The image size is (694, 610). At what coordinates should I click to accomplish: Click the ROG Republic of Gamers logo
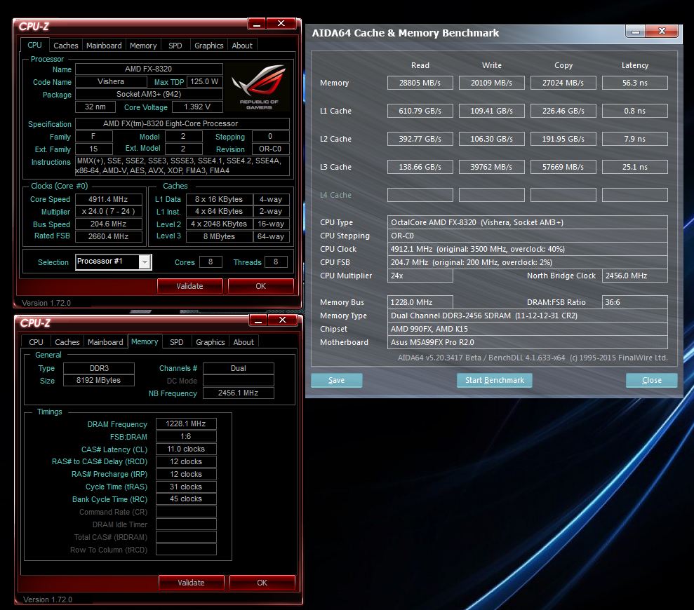(x=260, y=87)
